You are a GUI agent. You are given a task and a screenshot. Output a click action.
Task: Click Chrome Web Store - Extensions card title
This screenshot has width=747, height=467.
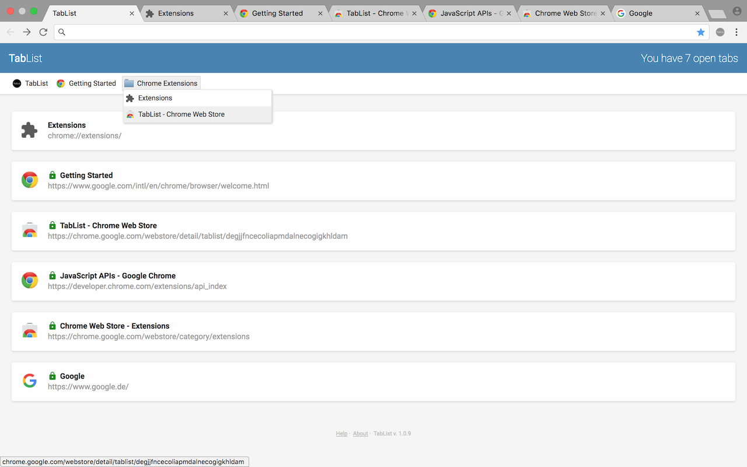[115, 326]
